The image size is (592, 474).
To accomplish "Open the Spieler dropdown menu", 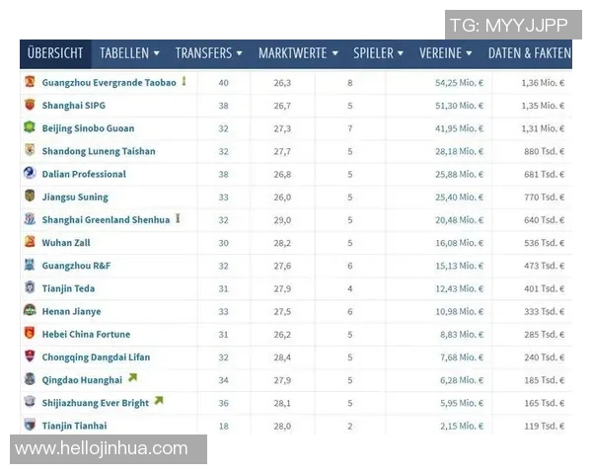I will coord(378,53).
